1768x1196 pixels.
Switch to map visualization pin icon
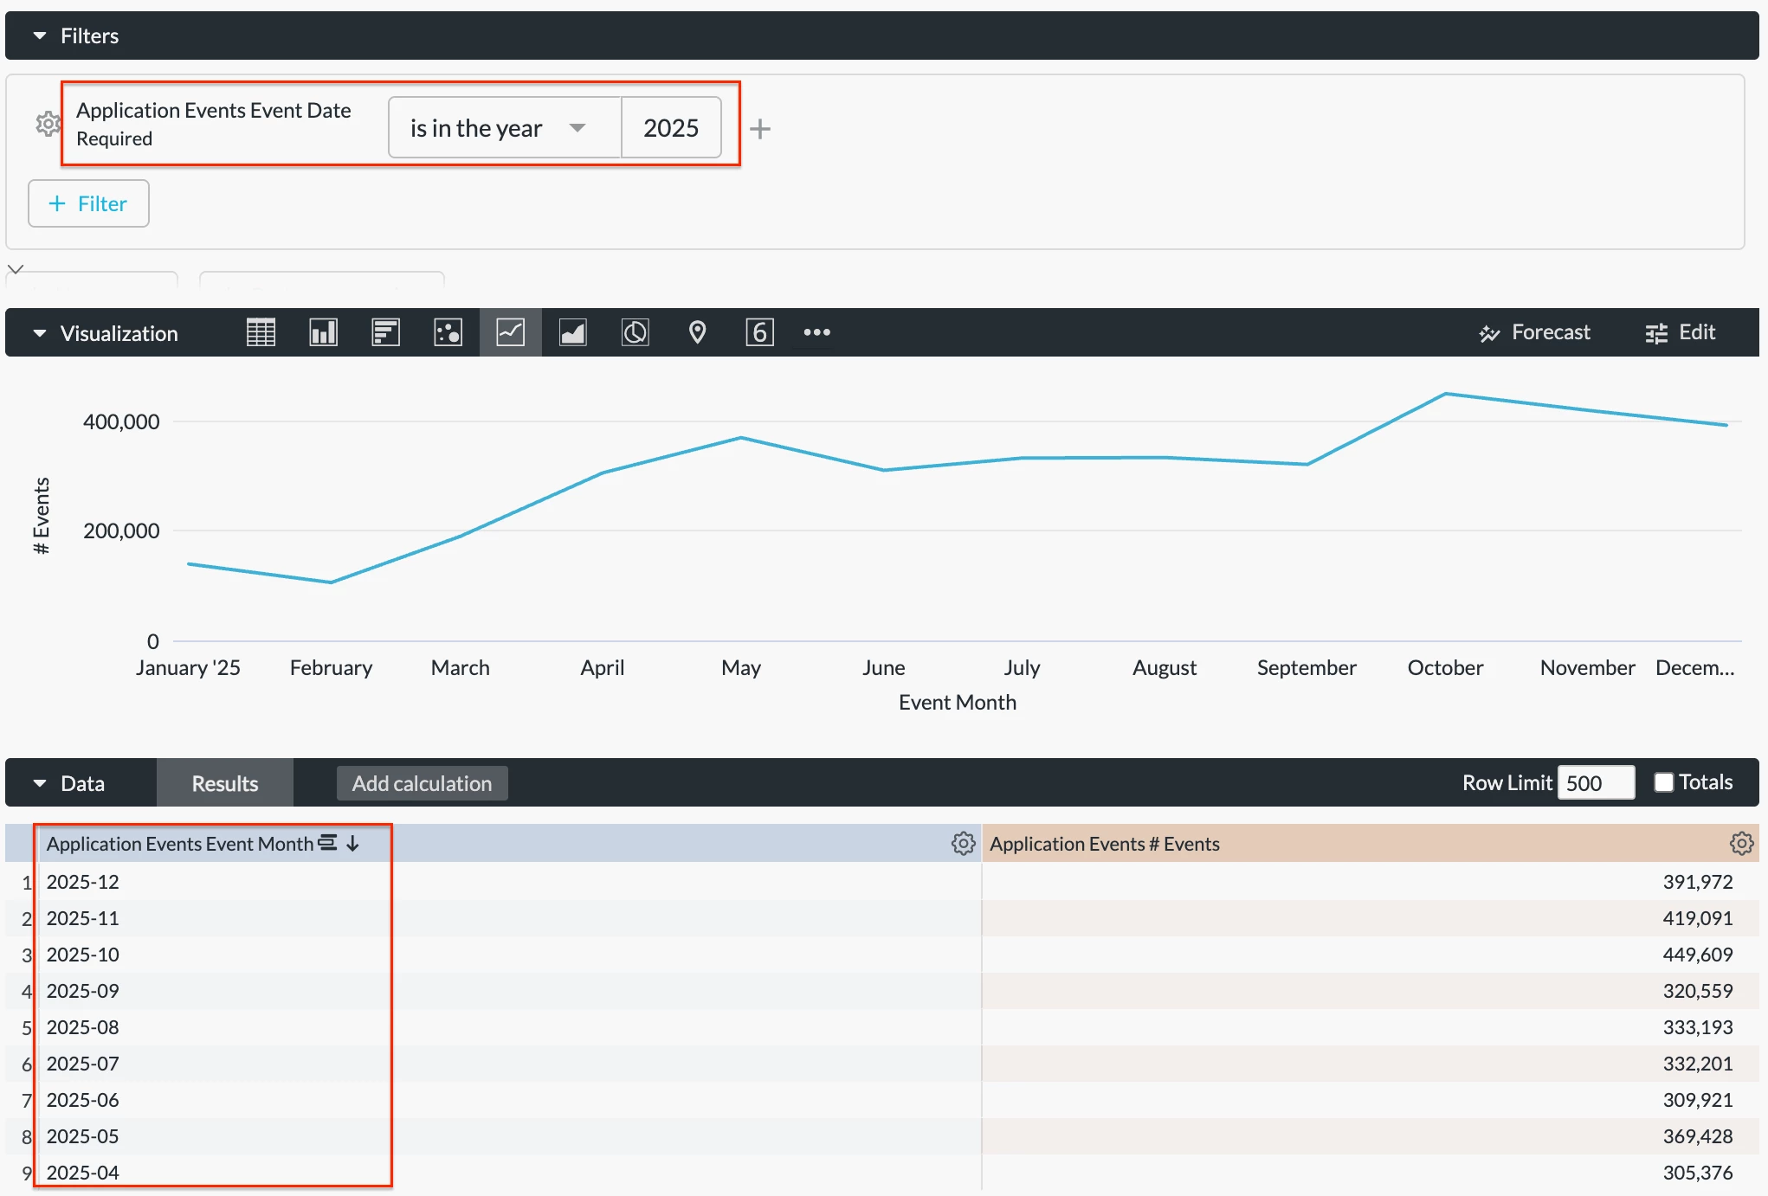697,332
